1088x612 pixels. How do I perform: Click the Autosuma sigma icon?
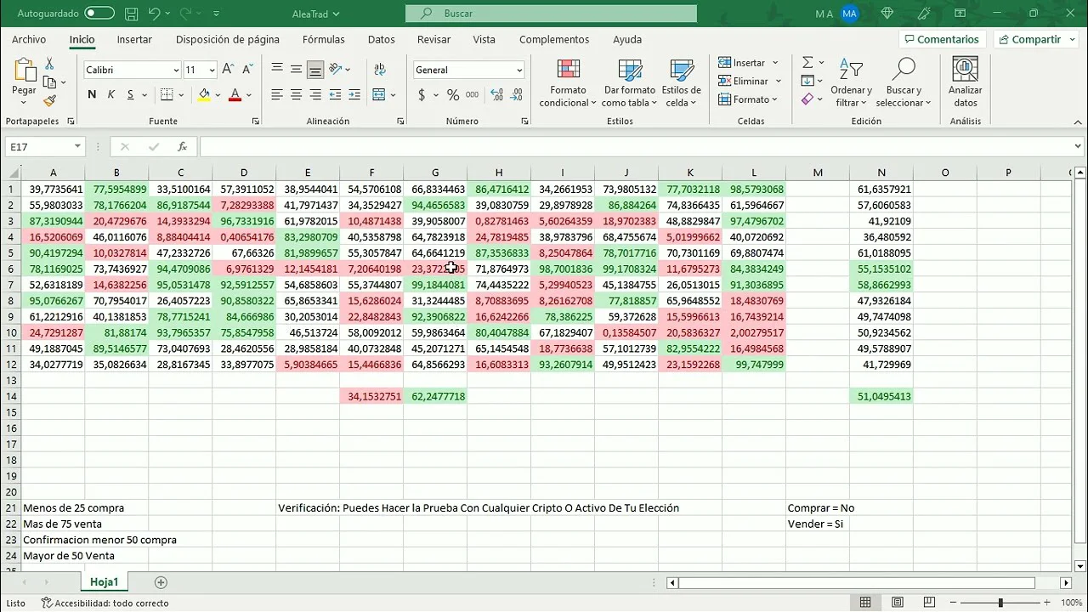pyautogui.click(x=807, y=63)
